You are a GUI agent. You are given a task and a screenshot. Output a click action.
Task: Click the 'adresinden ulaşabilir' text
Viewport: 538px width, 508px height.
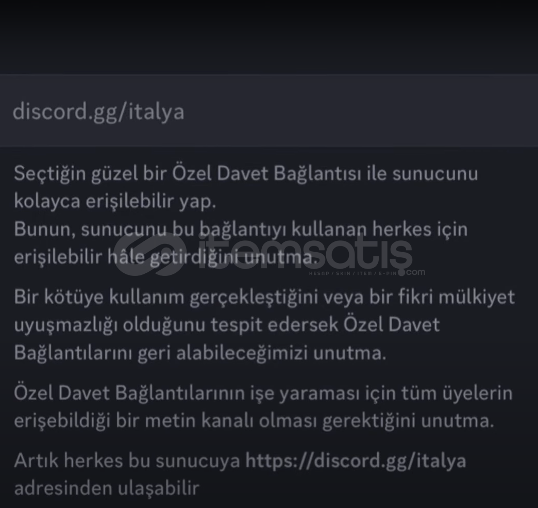[x=107, y=489]
